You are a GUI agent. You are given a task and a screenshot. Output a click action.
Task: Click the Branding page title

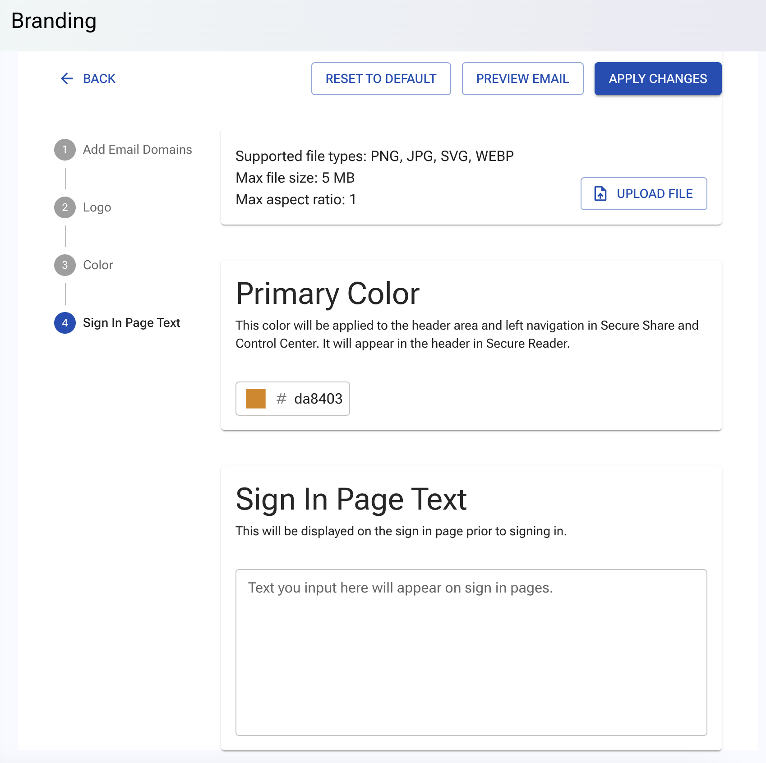54,20
